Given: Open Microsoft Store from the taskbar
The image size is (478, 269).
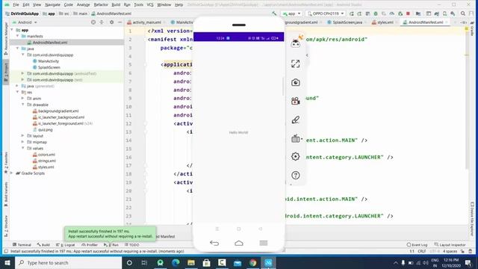Looking at the screenshot, I should [x=206, y=262].
